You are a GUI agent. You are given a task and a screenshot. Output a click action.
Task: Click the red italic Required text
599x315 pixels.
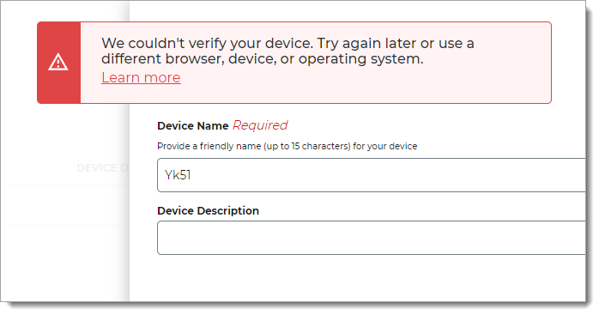[x=260, y=125]
